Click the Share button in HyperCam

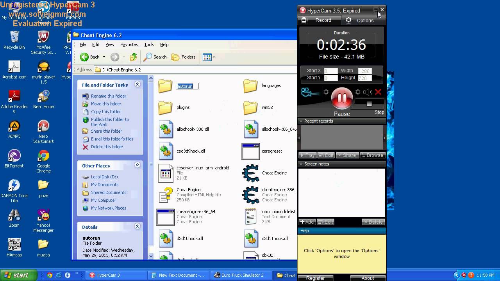point(347,155)
